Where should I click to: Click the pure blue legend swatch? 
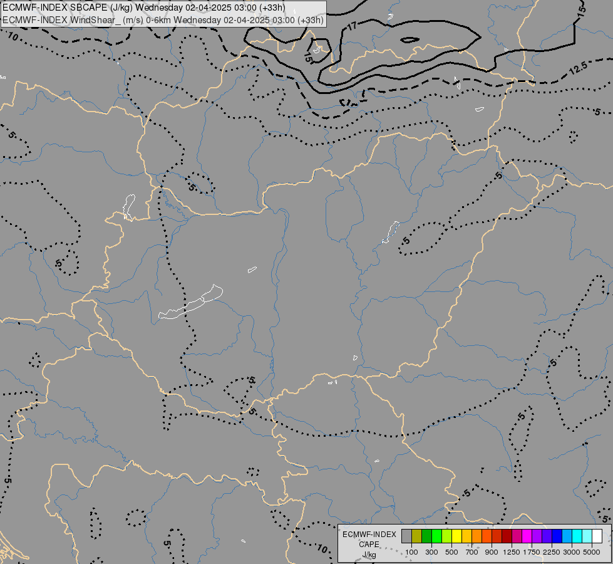pyautogui.click(x=557, y=536)
